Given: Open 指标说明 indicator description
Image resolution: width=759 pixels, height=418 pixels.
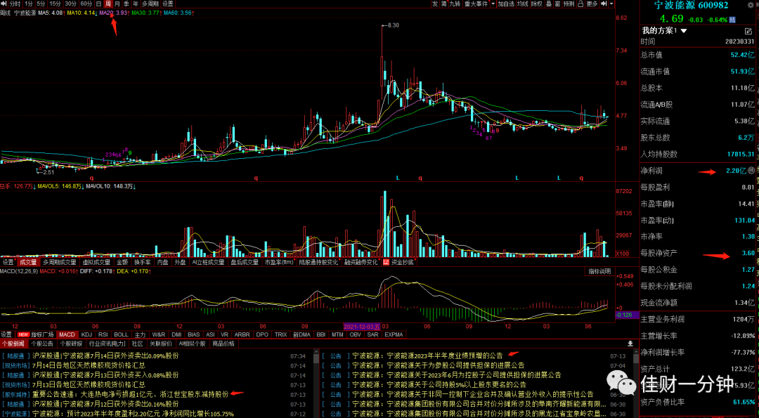Looking at the screenshot, I should click(599, 271).
